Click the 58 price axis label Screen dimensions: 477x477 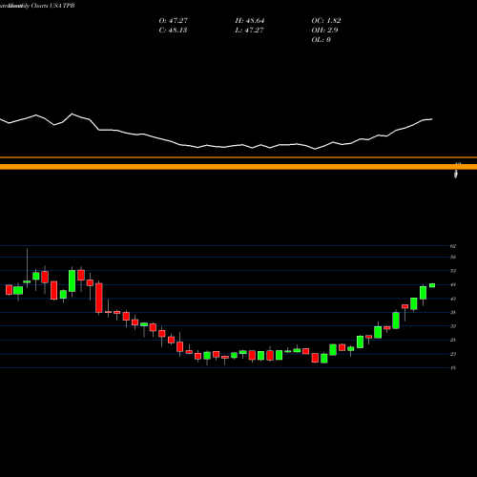click(x=453, y=257)
